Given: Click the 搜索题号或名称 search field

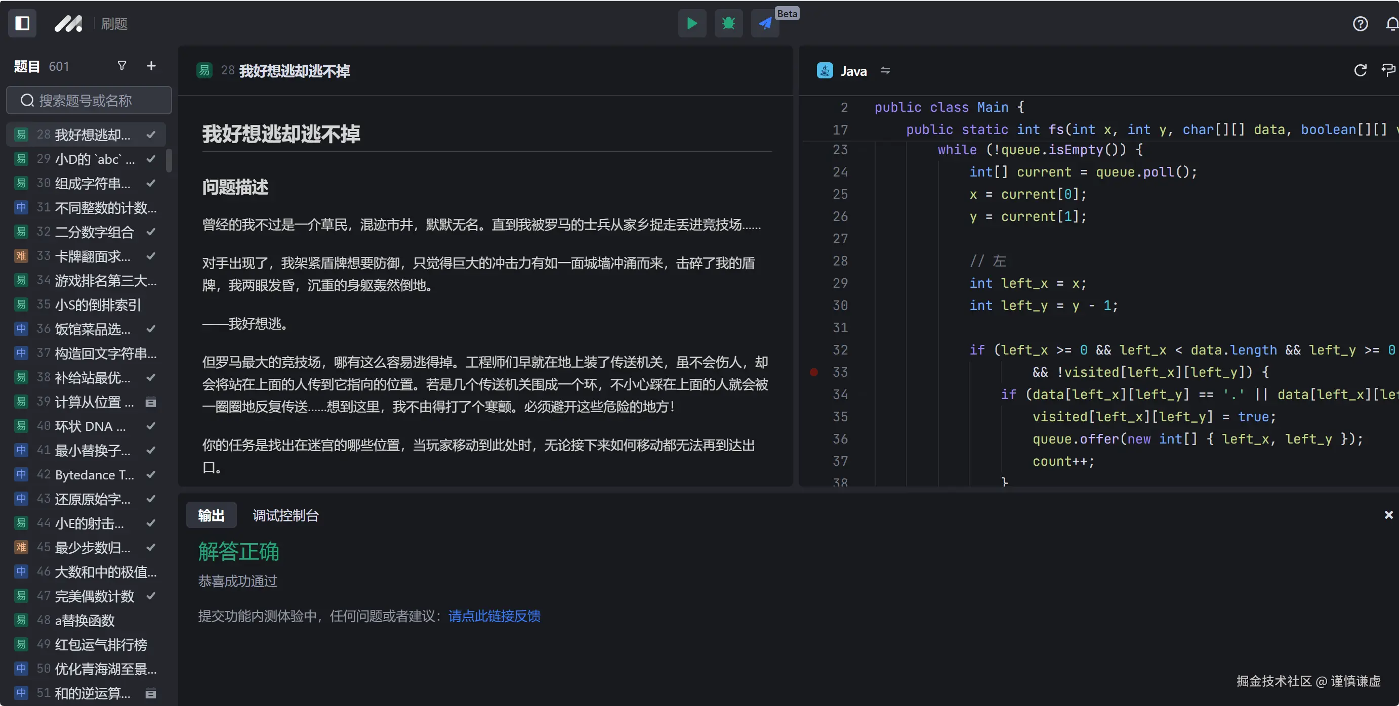Looking at the screenshot, I should point(89,100).
